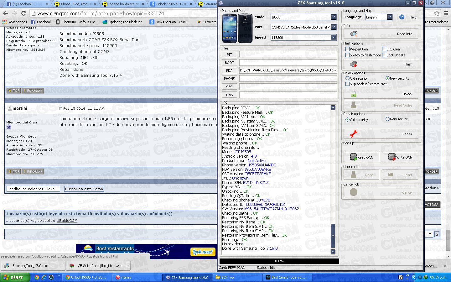
Task: Click the Write QCN chip icon
Action: coord(392,157)
